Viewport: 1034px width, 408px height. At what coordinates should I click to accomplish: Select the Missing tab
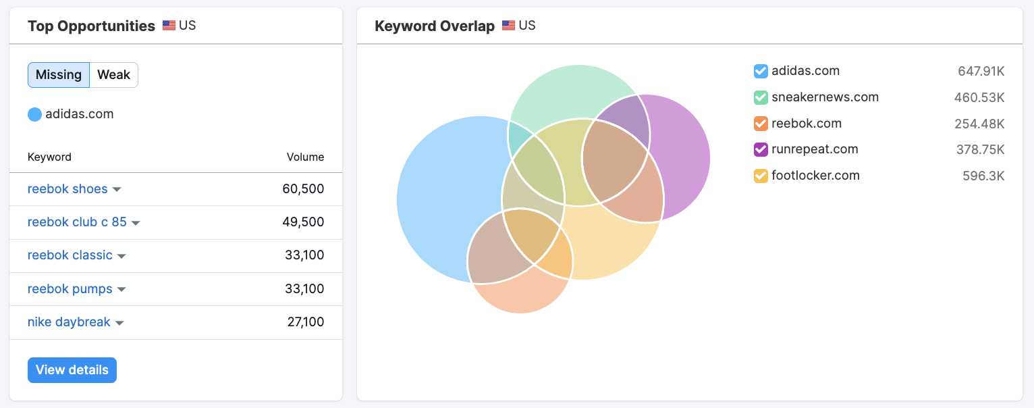58,74
